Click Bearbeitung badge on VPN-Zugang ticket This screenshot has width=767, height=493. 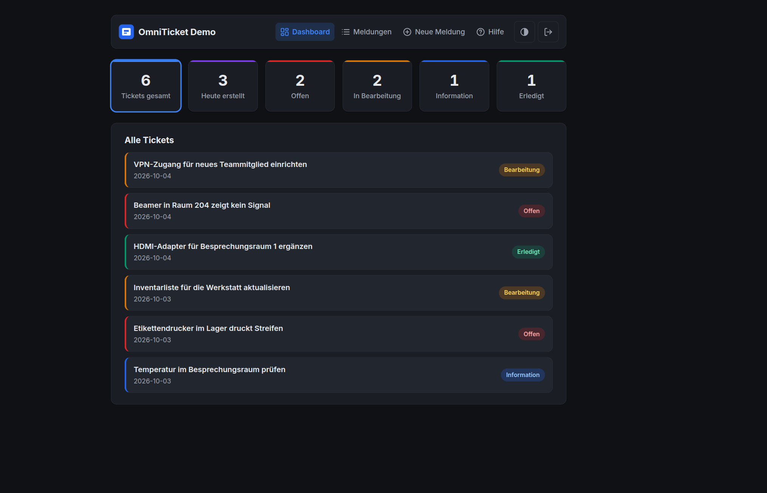click(x=522, y=170)
